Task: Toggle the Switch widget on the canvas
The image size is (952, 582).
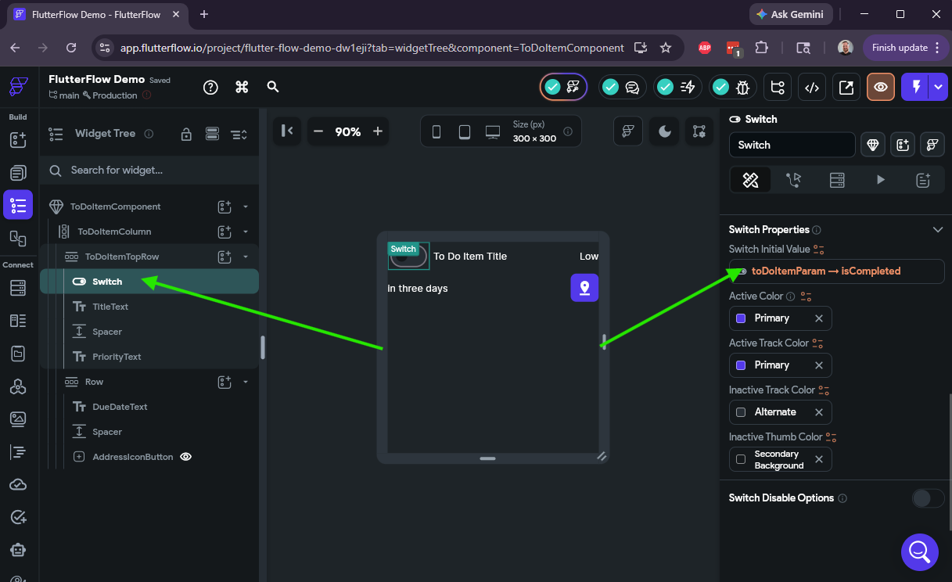Action: (x=408, y=256)
